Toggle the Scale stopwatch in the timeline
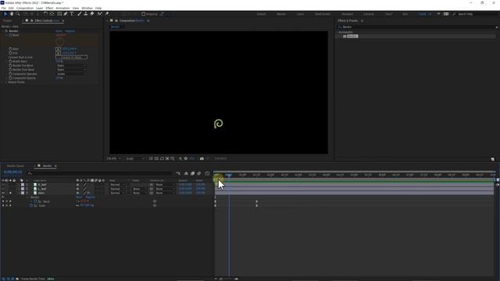The height and width of the screenshot is (281, 500). tap(31, 206)
